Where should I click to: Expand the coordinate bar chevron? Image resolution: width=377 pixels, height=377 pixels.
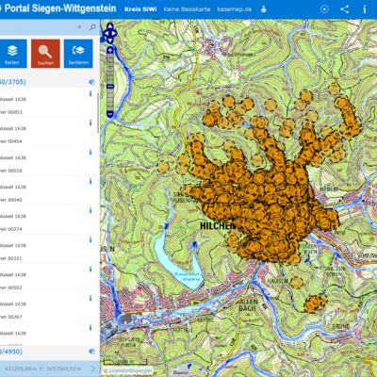[x=93, y=369]
